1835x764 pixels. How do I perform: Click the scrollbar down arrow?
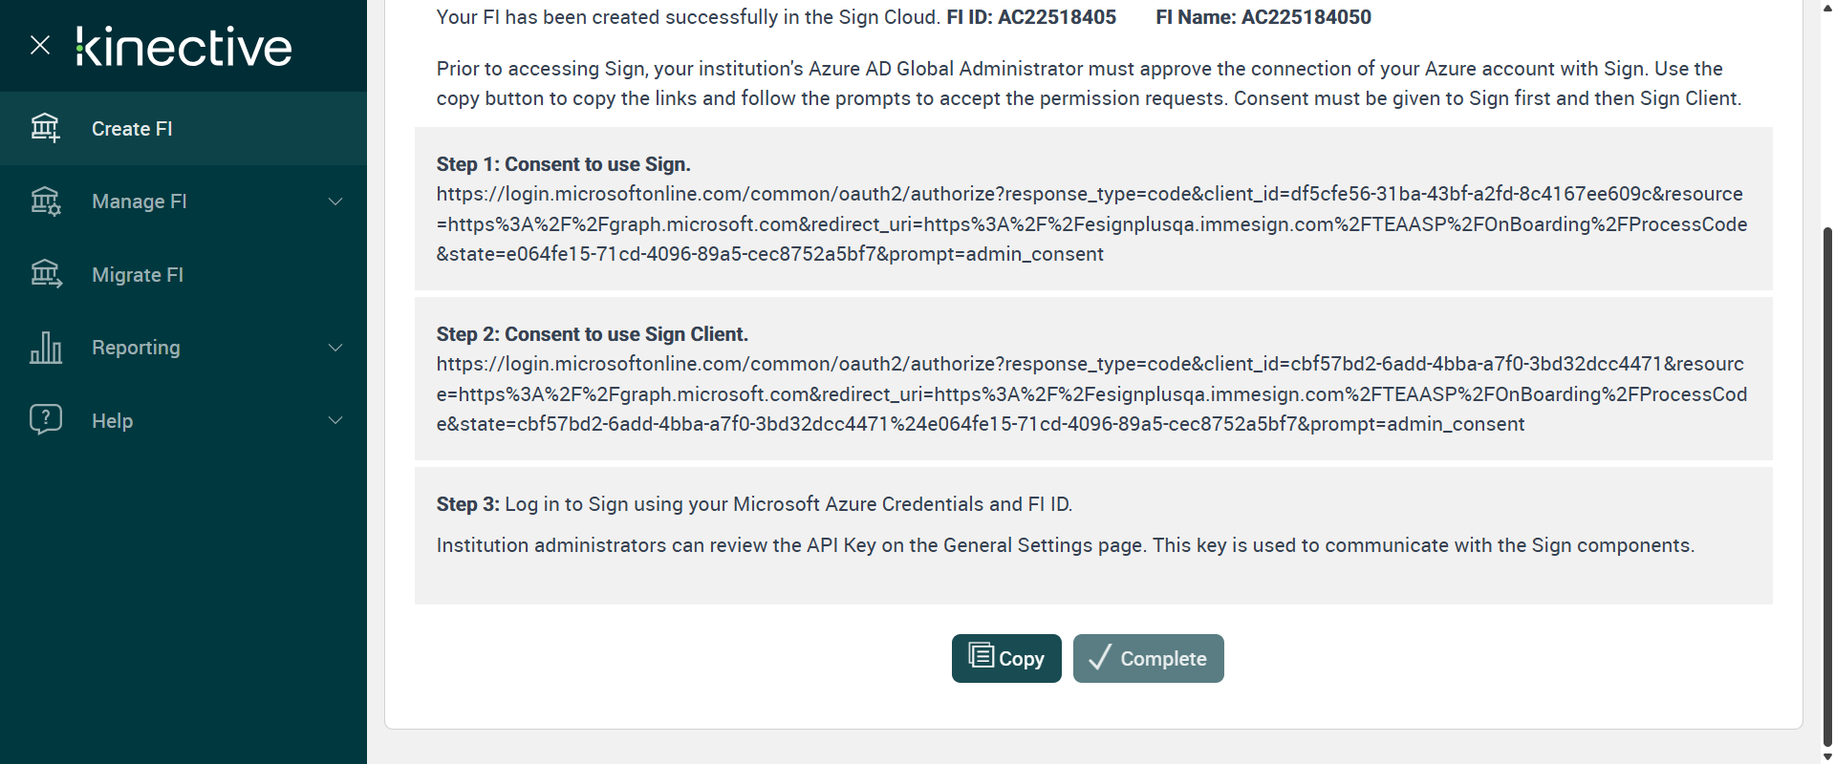click(1827, 756)
